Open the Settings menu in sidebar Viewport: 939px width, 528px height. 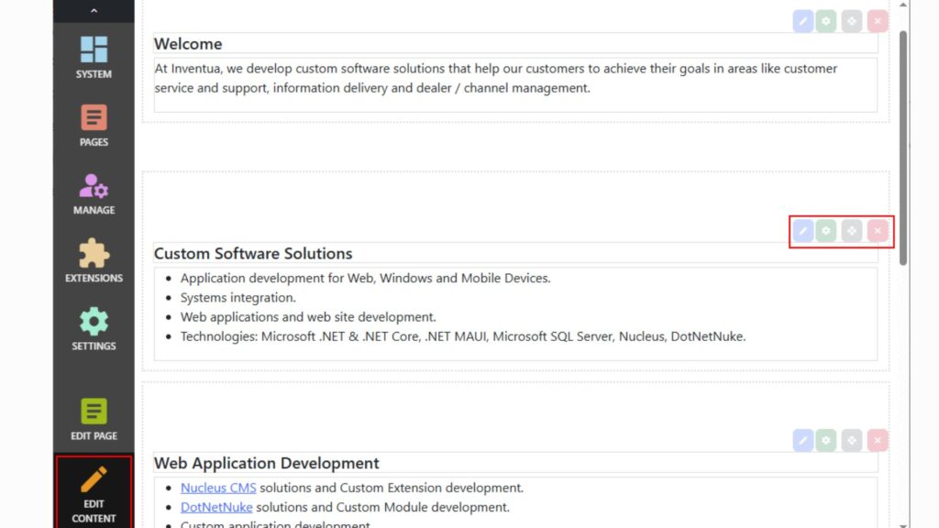[x=94, y=329]
